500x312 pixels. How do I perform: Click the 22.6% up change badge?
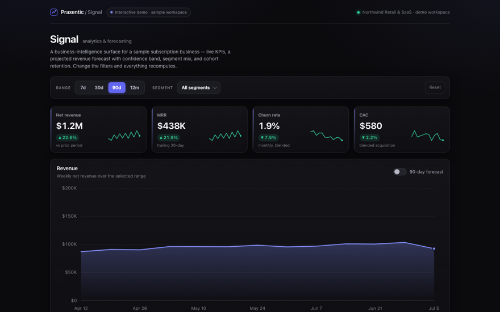tap(68, 137)
